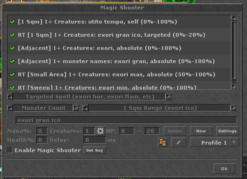247x179 pixels.
Task: Toggle checkmark on exori mas entry
Action: point(12,74)
